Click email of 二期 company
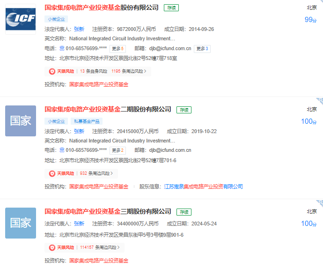This screenshot has height=269, width=323. pyautogui.click(x=170, y=150)
